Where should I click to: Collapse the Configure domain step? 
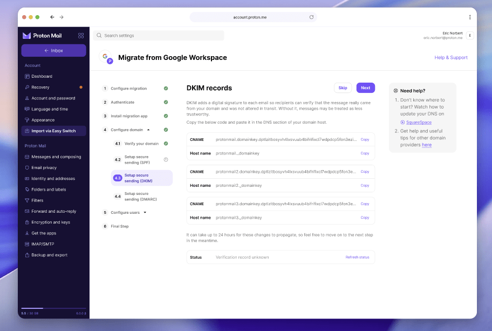tap(148, 130)
